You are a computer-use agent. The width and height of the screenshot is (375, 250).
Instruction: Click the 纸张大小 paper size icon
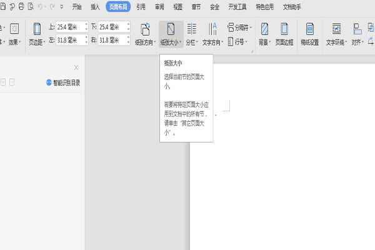171,29
